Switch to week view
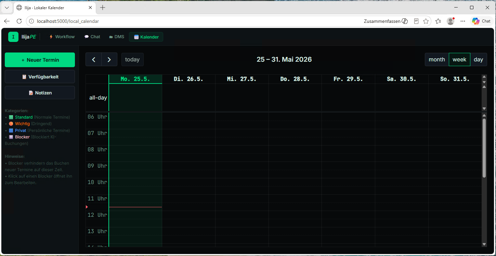Screen dimensions: 496x256 459,59
